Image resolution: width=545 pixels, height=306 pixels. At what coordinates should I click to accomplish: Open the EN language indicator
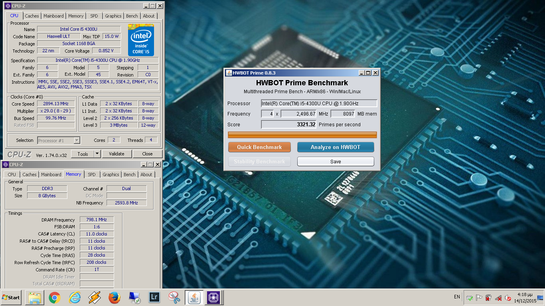(457, 297)
